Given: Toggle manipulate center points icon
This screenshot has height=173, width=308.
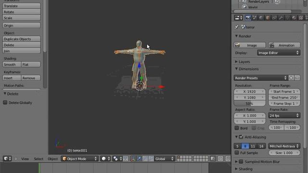Looking at the screenshot, I should 126,159.
